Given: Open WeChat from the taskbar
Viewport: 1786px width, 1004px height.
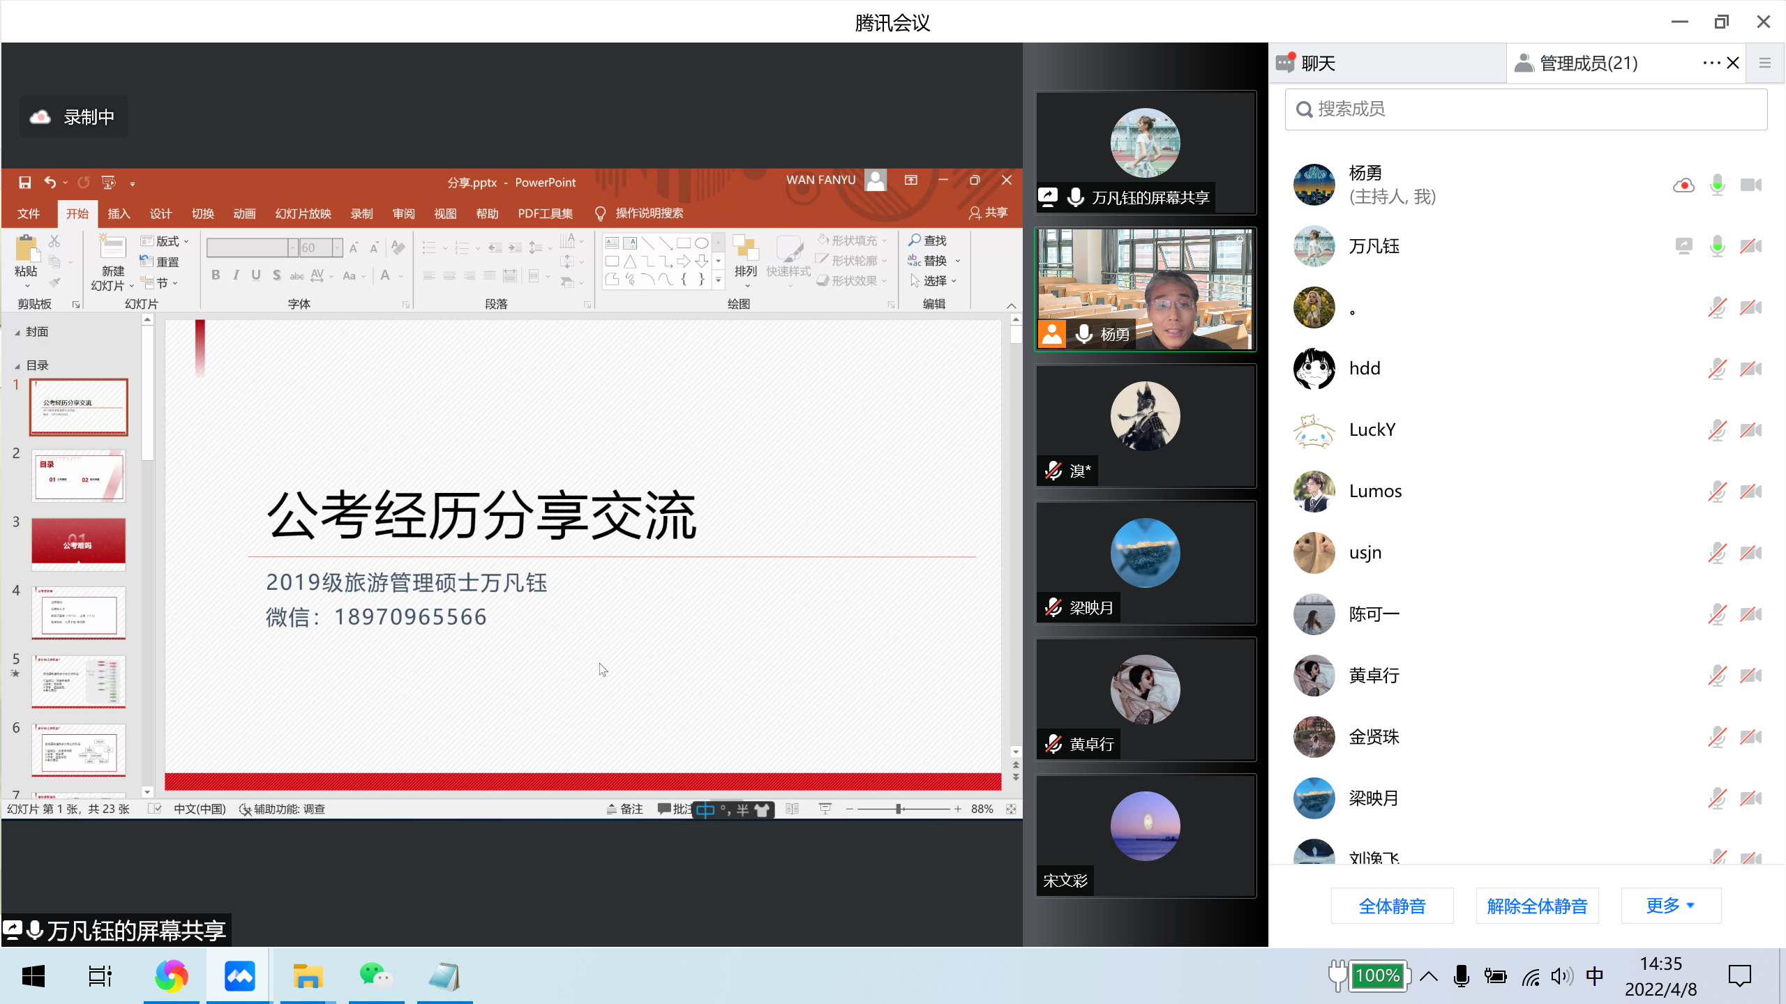Looking at the screenshot, I should click(376, 976).
